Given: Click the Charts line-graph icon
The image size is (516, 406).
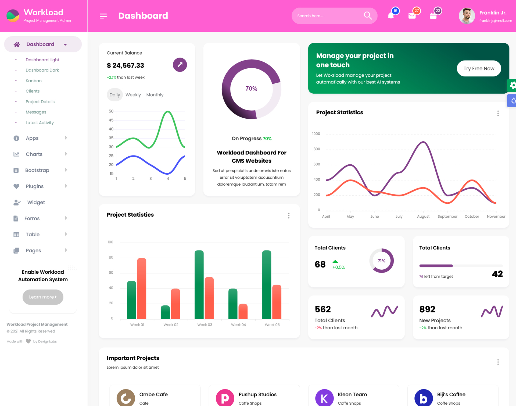Looking at the screenshot, I should [16, 154].
